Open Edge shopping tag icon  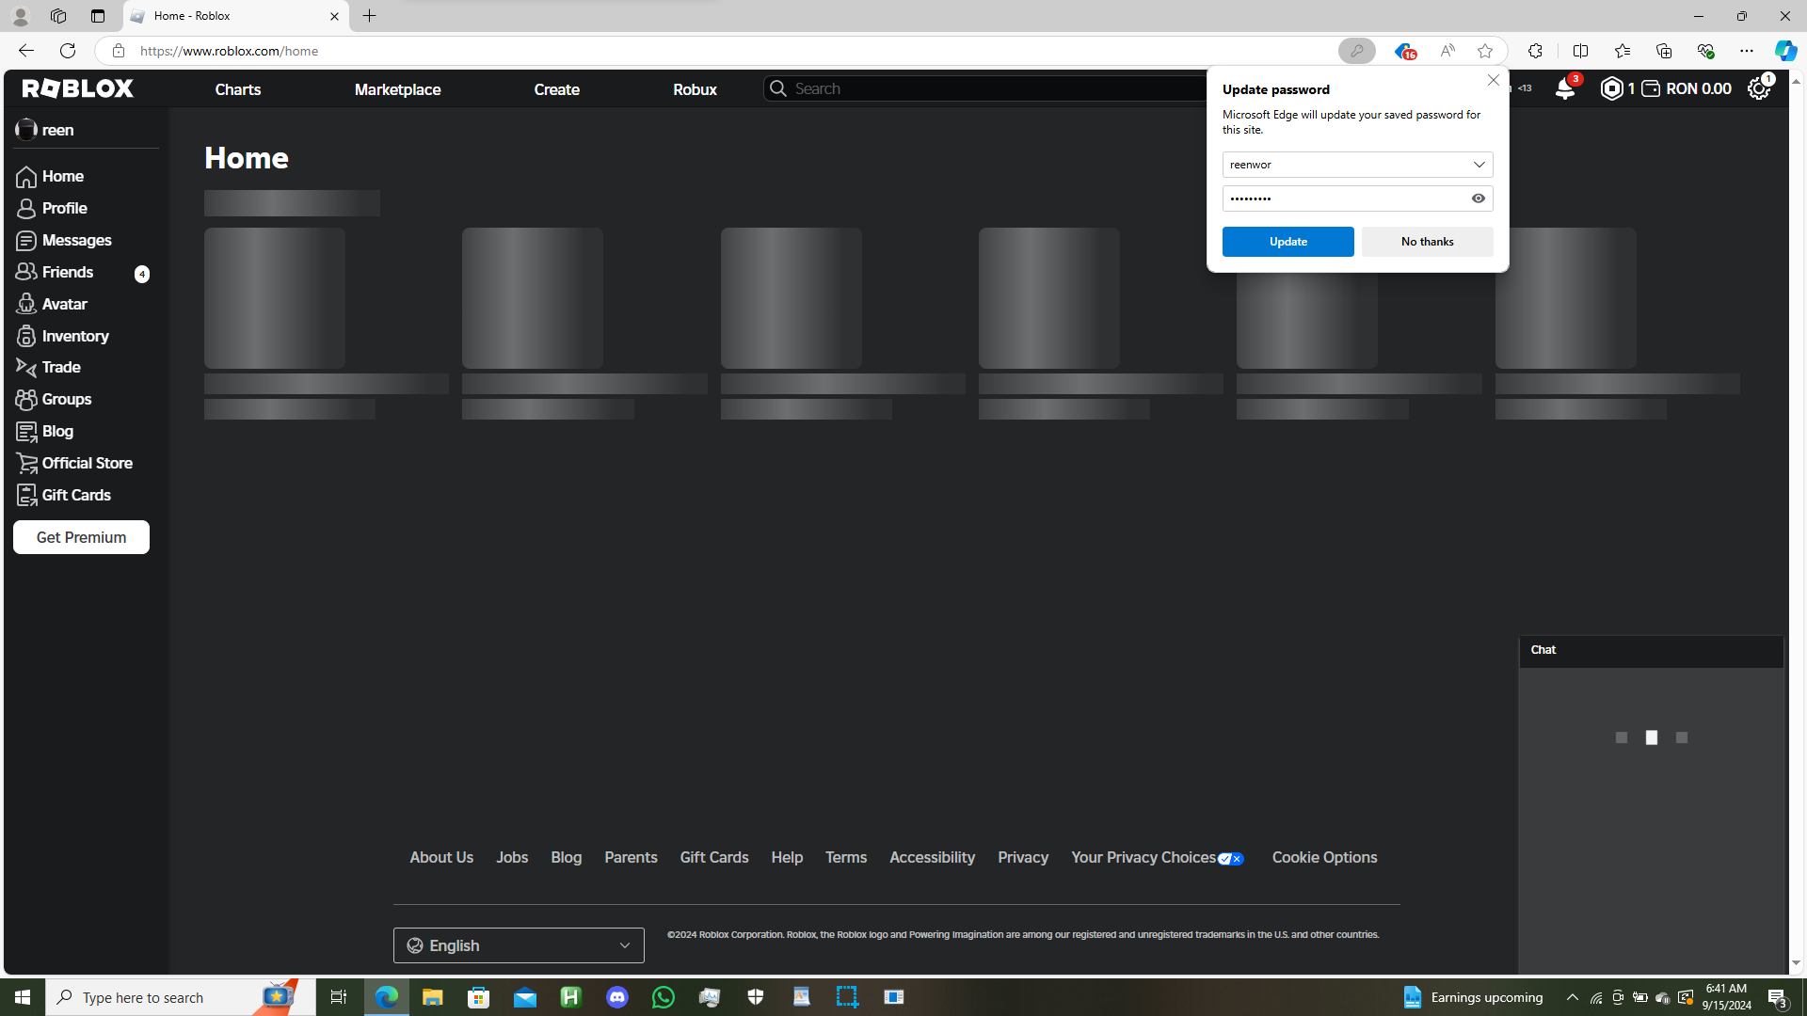[x=1404, y=51]
